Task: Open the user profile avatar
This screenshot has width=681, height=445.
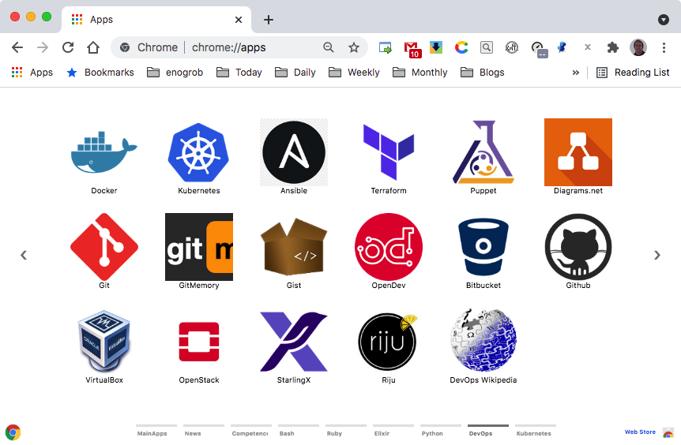Action: (638, 47)
